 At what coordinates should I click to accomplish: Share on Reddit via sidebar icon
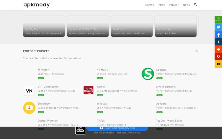coord(218,49)
